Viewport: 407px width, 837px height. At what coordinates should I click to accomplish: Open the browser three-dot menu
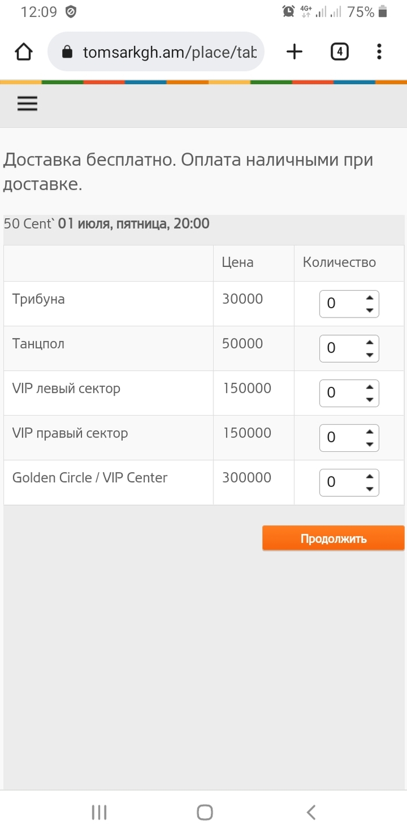click(x=379, y=52)
